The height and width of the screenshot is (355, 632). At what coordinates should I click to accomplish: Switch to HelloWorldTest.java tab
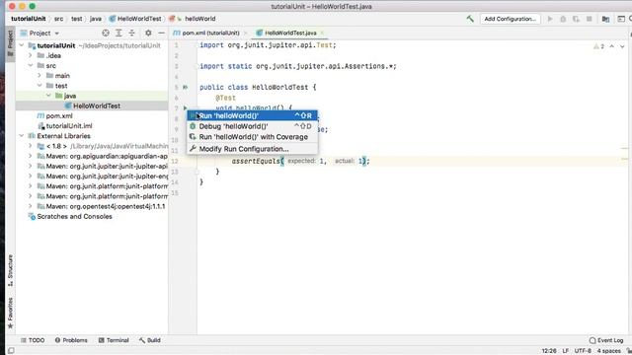[x=290, y=33]
